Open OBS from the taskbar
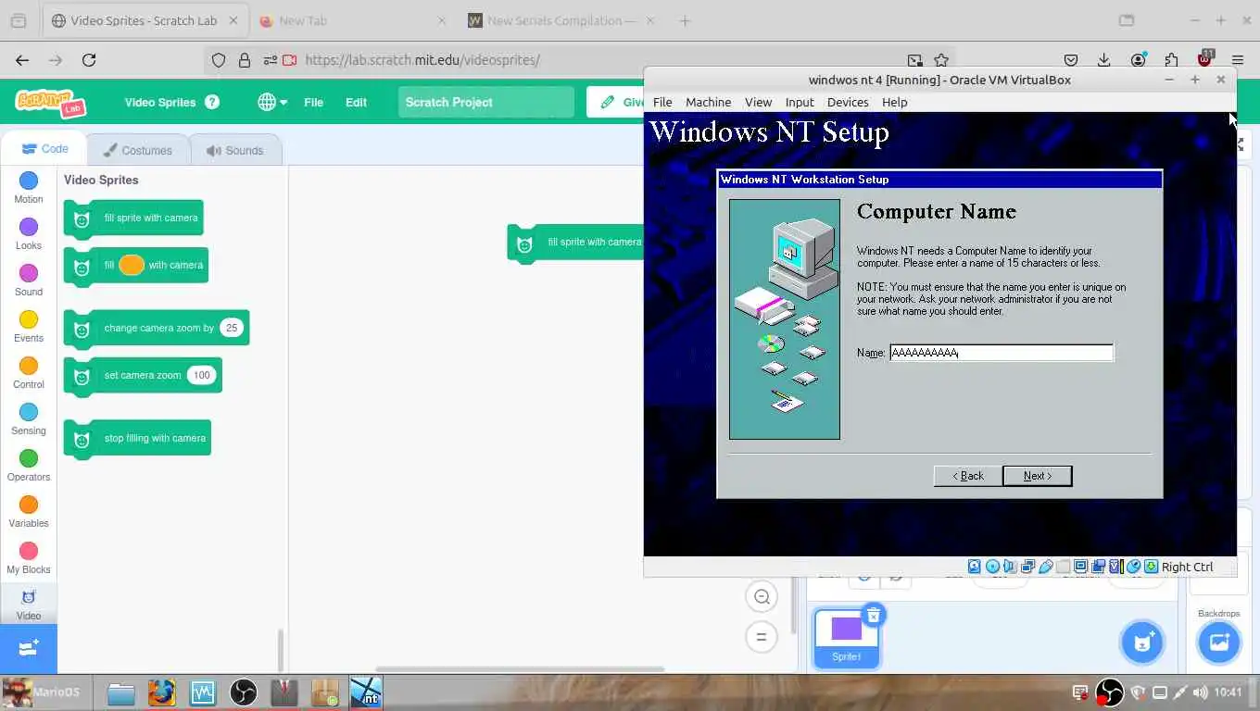This screenshot has height=711, width=1260. [244, 692]
